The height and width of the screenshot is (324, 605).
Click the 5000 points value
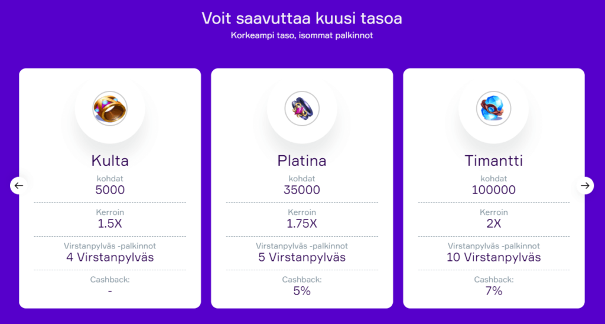110,190
